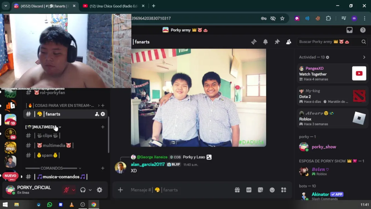Toggle the member list visibility
This screenshot has height=209, width=371.
(x=288, y=42)
